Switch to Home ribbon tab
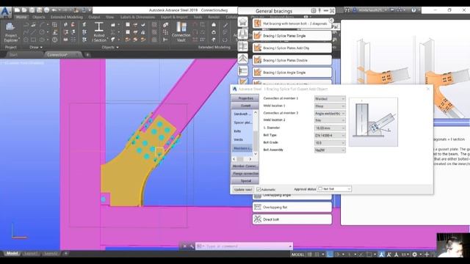Image resolution: width=470 pixels, height=264 pixels. (21, 17)
